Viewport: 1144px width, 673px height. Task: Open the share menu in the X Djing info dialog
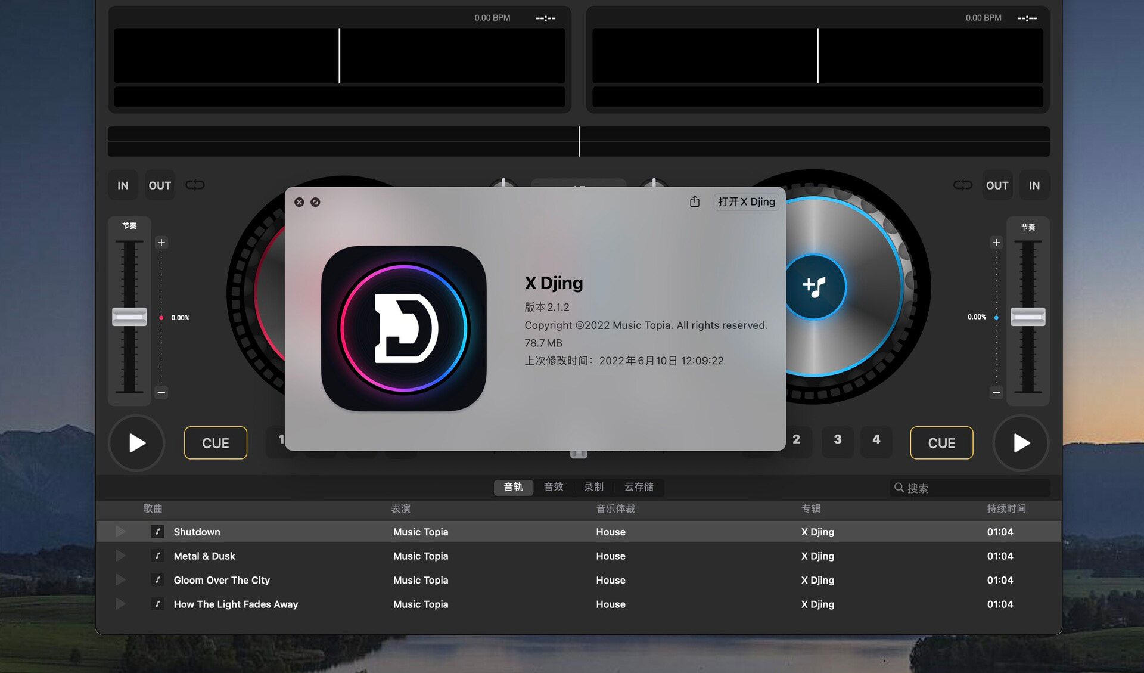695,201
